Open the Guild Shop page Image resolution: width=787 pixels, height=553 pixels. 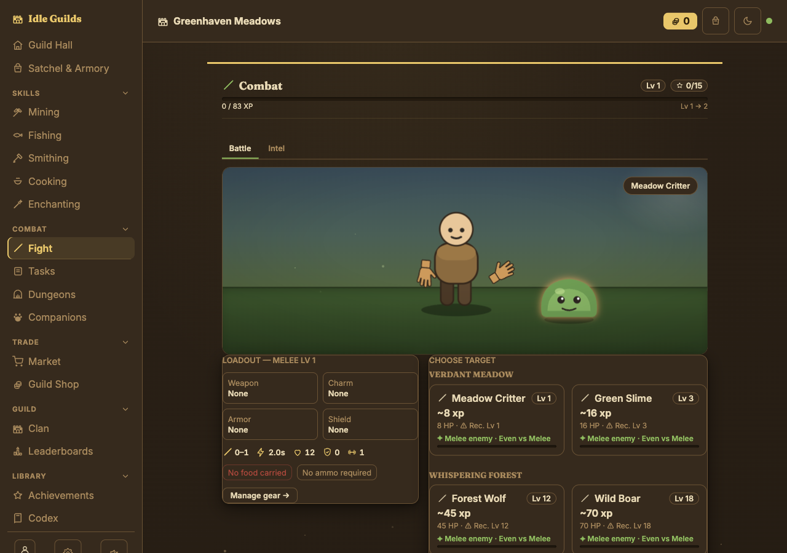coord(71,384)
